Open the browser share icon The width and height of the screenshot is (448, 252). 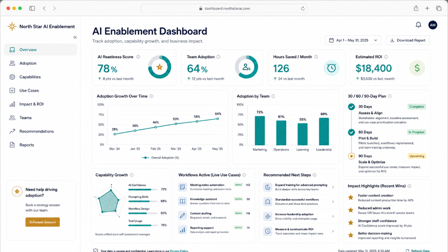coord(416,8)
